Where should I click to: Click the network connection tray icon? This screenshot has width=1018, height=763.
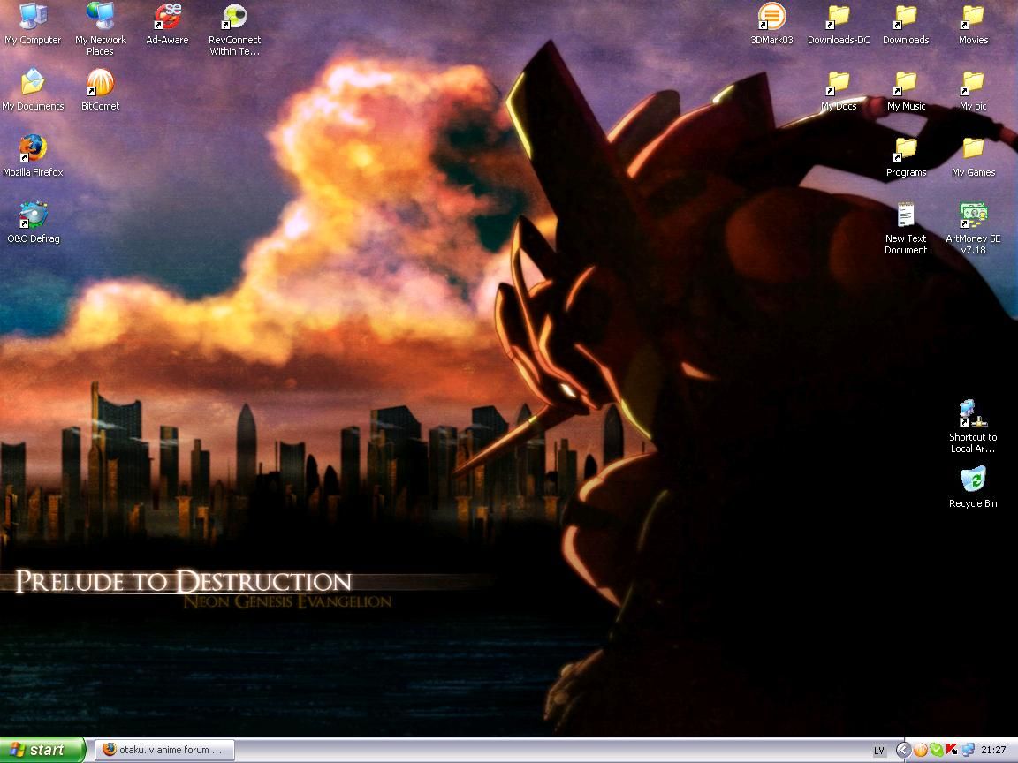(x=968, y=750)
